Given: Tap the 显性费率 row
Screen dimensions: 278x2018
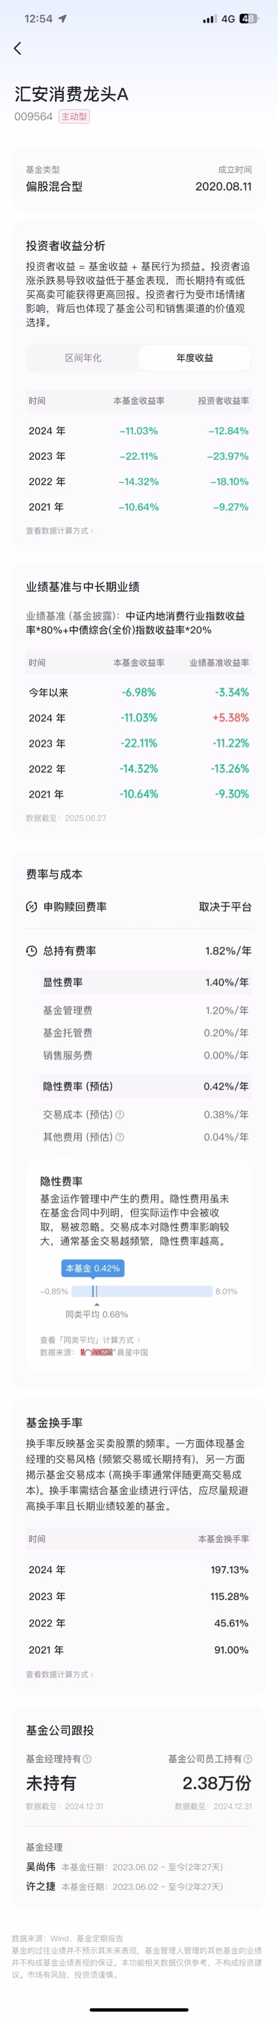Looking at the screenshot, I should tap(138, 982).
